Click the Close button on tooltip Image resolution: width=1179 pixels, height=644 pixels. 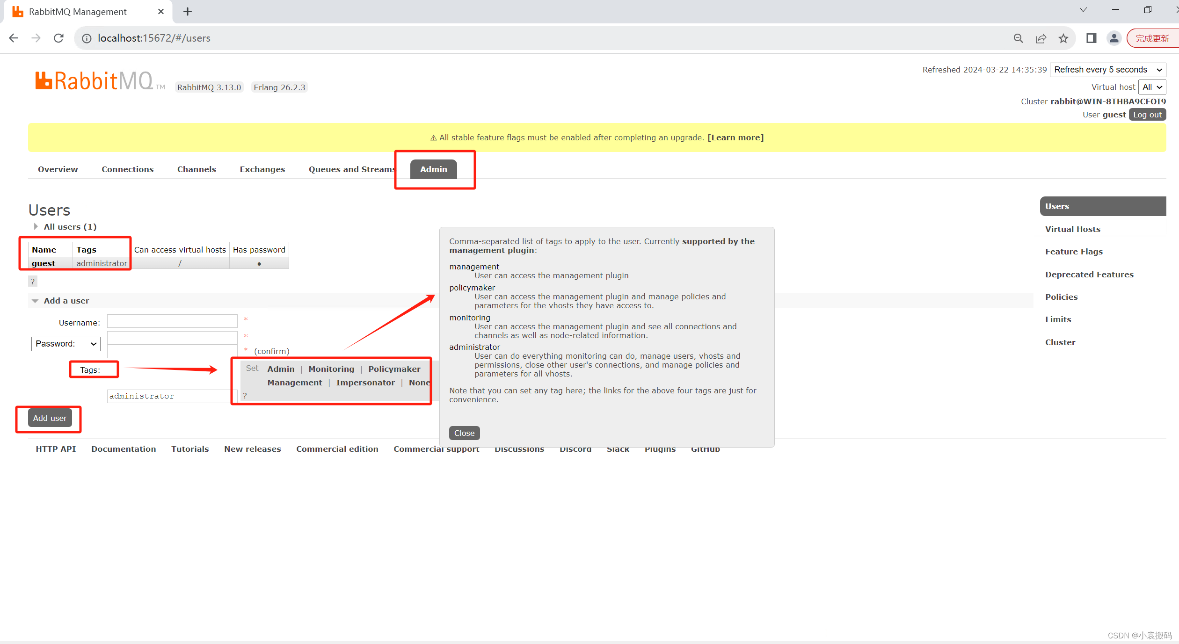point(463,432)
